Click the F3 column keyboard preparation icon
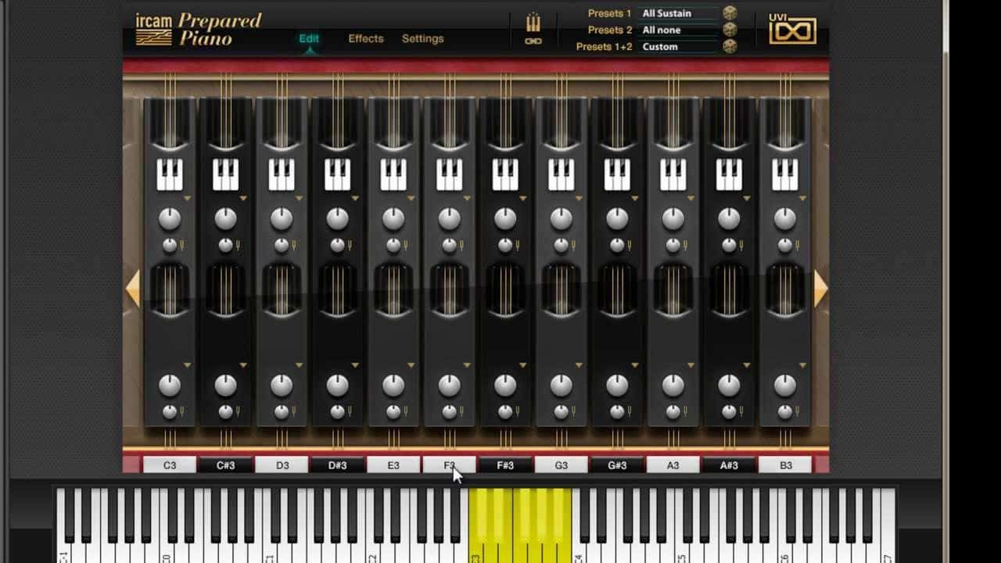 click(x=450, y=175)
